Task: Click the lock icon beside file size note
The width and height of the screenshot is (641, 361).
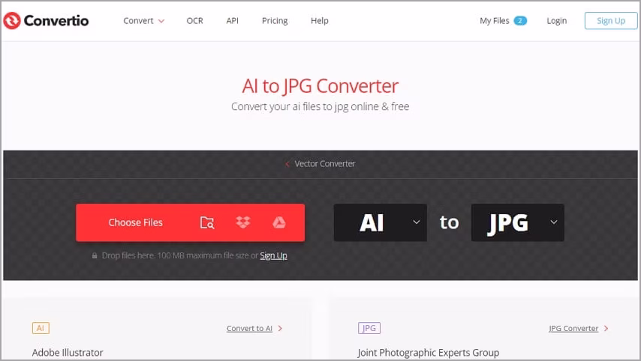Action: pos(95,255)
